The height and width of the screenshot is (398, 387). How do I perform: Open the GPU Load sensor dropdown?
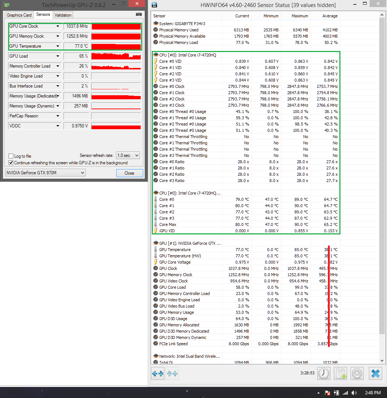point(58,56)
